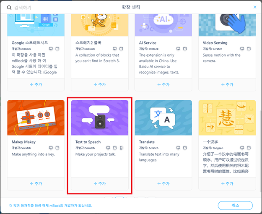This screenshot has height=214, width=262.
Task: Click web icon on AI Service card
Action: pos(185,49)
